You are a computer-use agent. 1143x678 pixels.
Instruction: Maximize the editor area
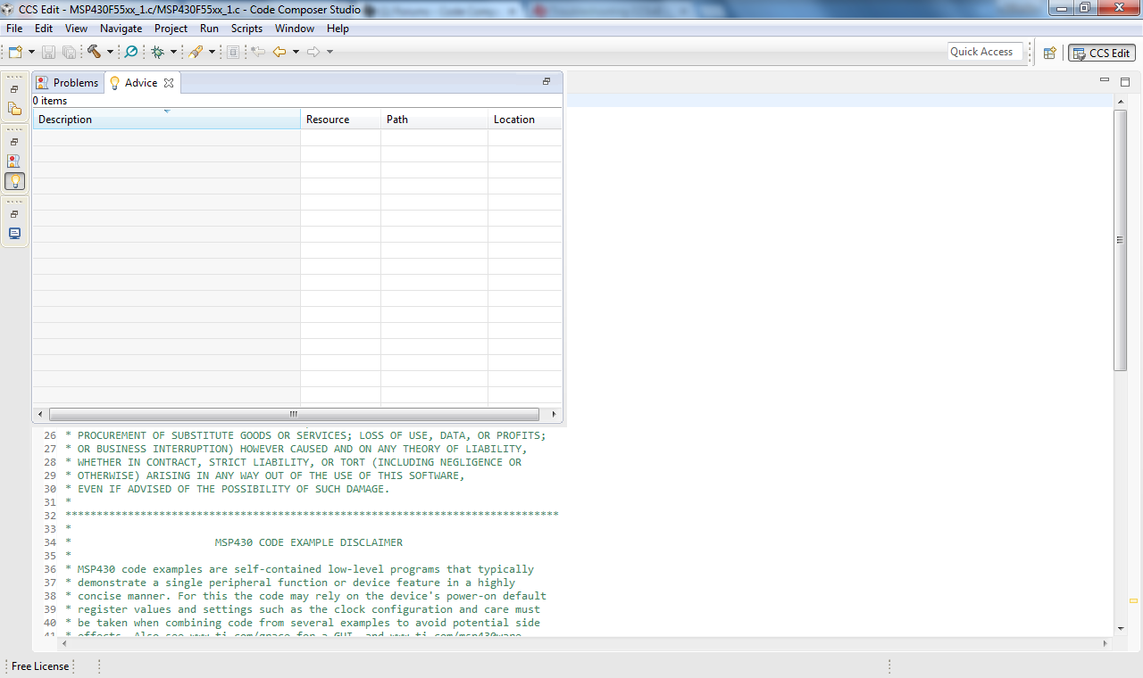(x=1125, y=81)
